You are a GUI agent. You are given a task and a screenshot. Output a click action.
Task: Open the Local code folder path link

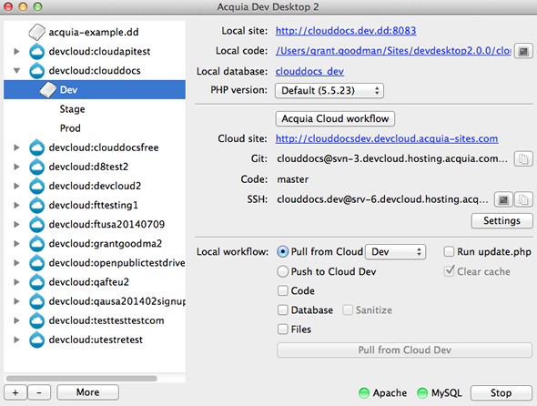click(x=393, y=51)
